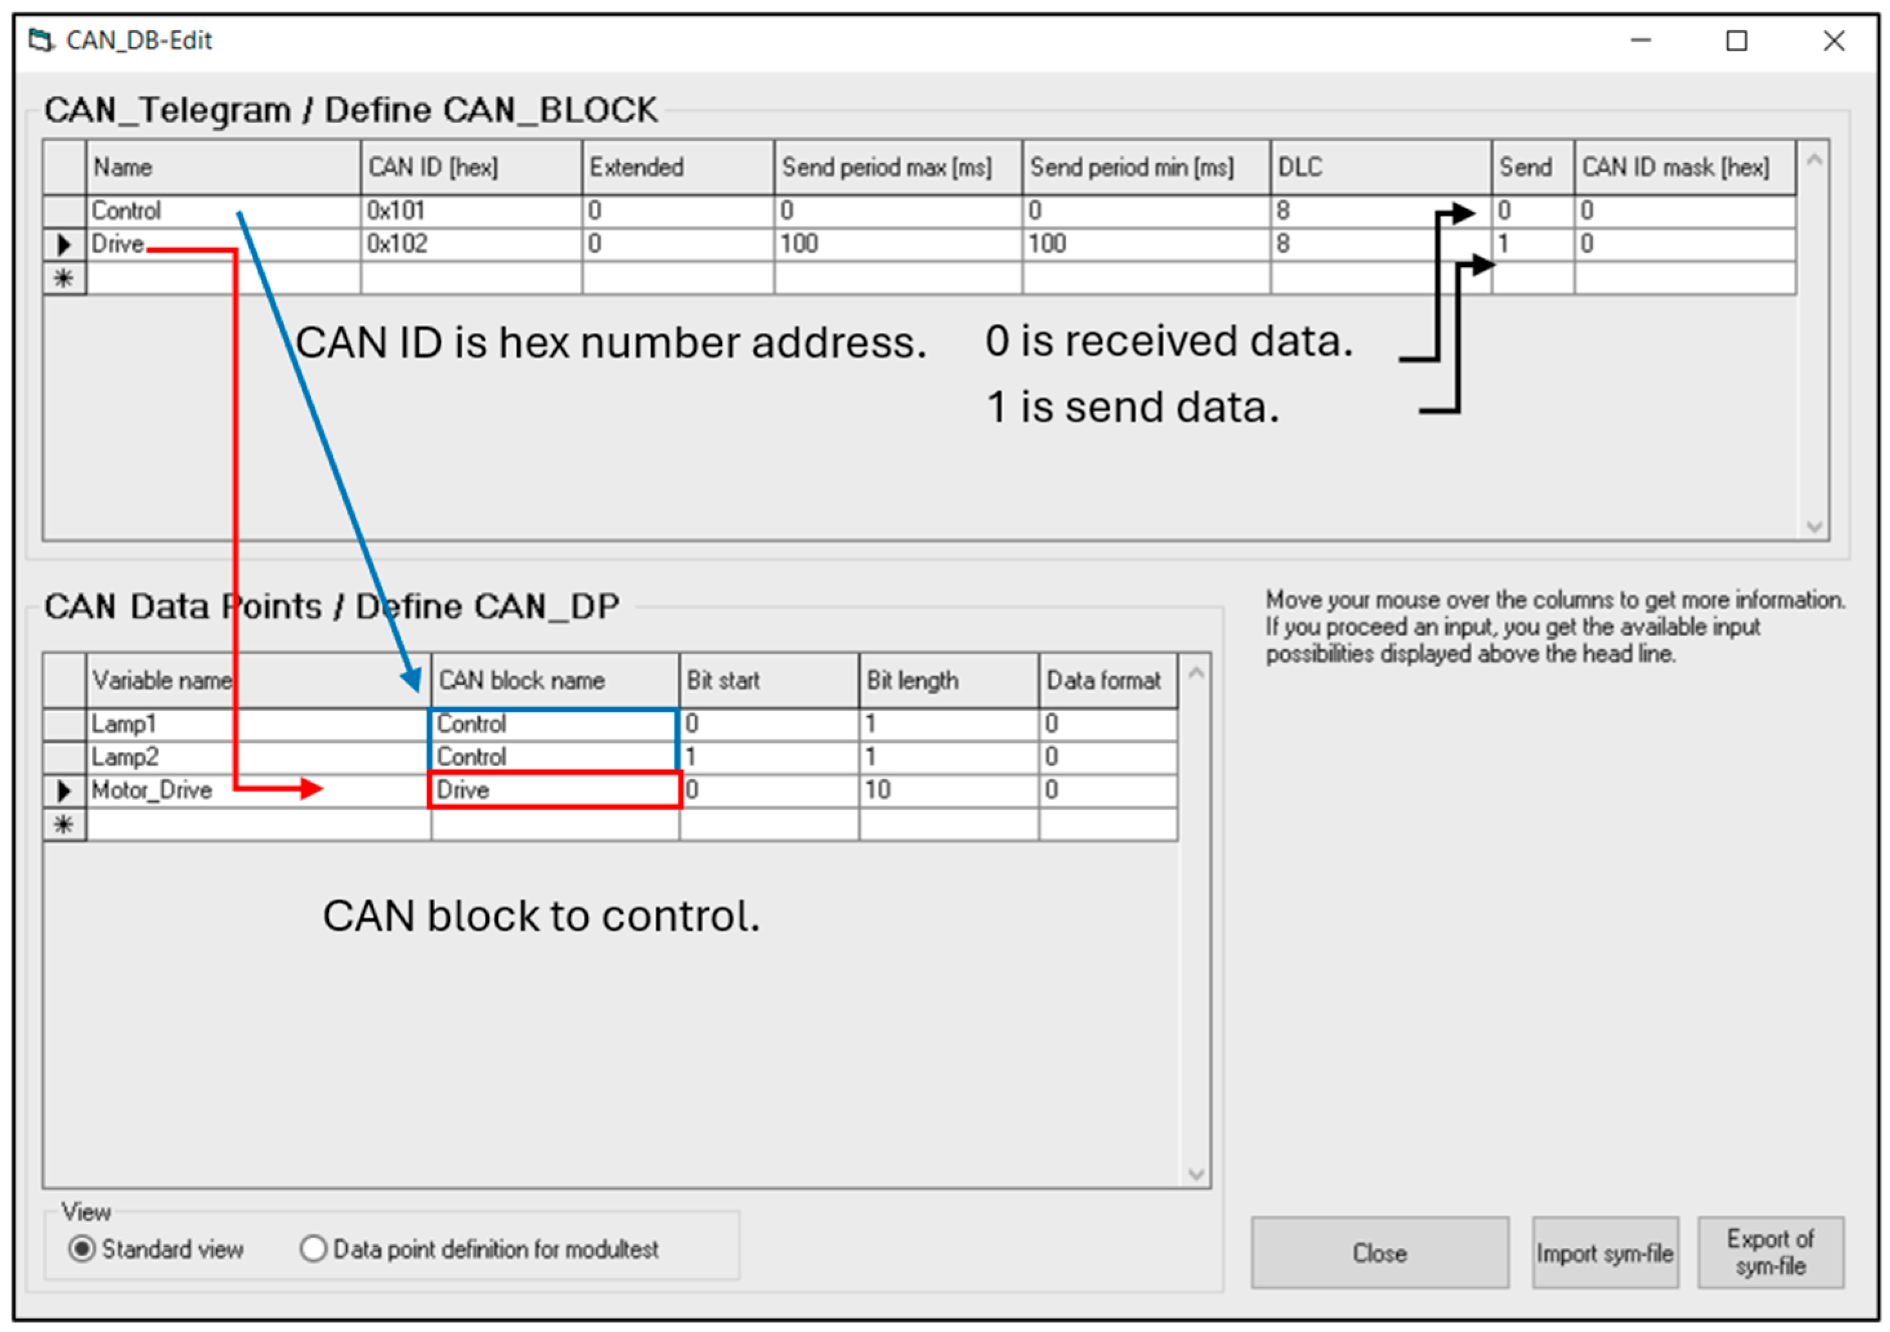Select the Drive row's Send cell value 1
Image resolution: width=1890 pixels, height=1332 pixels.
pyautogui.click(x=1532, y=245)
